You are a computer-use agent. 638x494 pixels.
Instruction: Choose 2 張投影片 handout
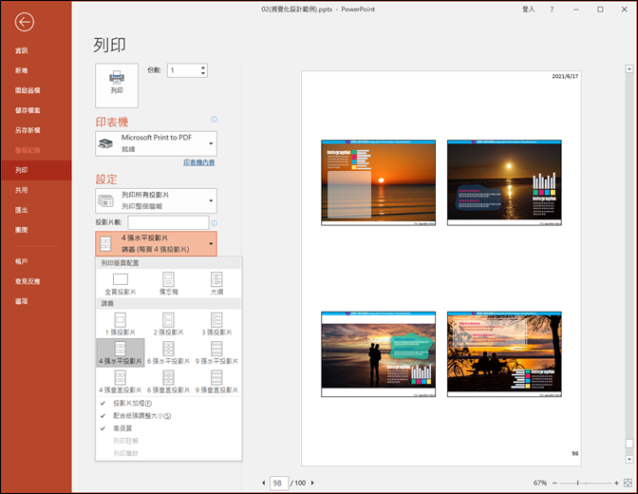pos(168,324)
